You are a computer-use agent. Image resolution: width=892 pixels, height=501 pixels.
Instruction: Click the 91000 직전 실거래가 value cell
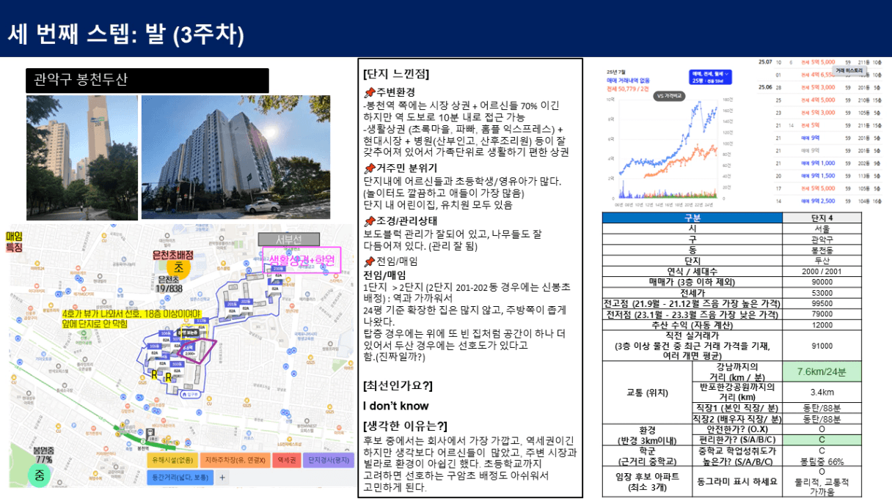[x=822, y=346]
